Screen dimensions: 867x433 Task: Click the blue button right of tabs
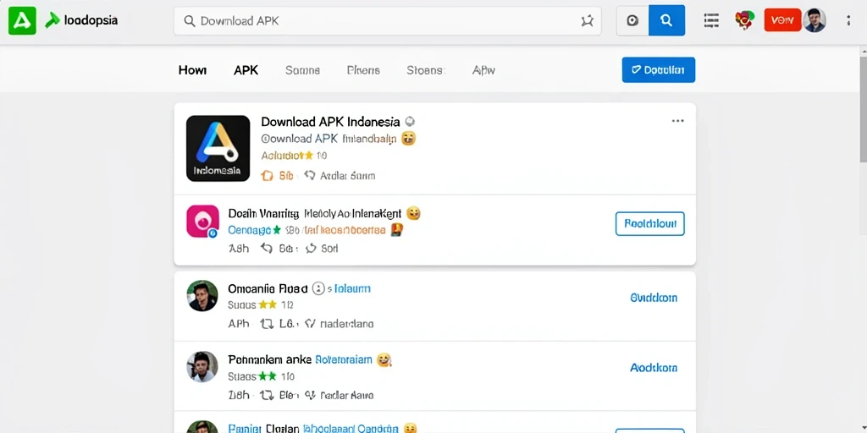pos(659,70)
